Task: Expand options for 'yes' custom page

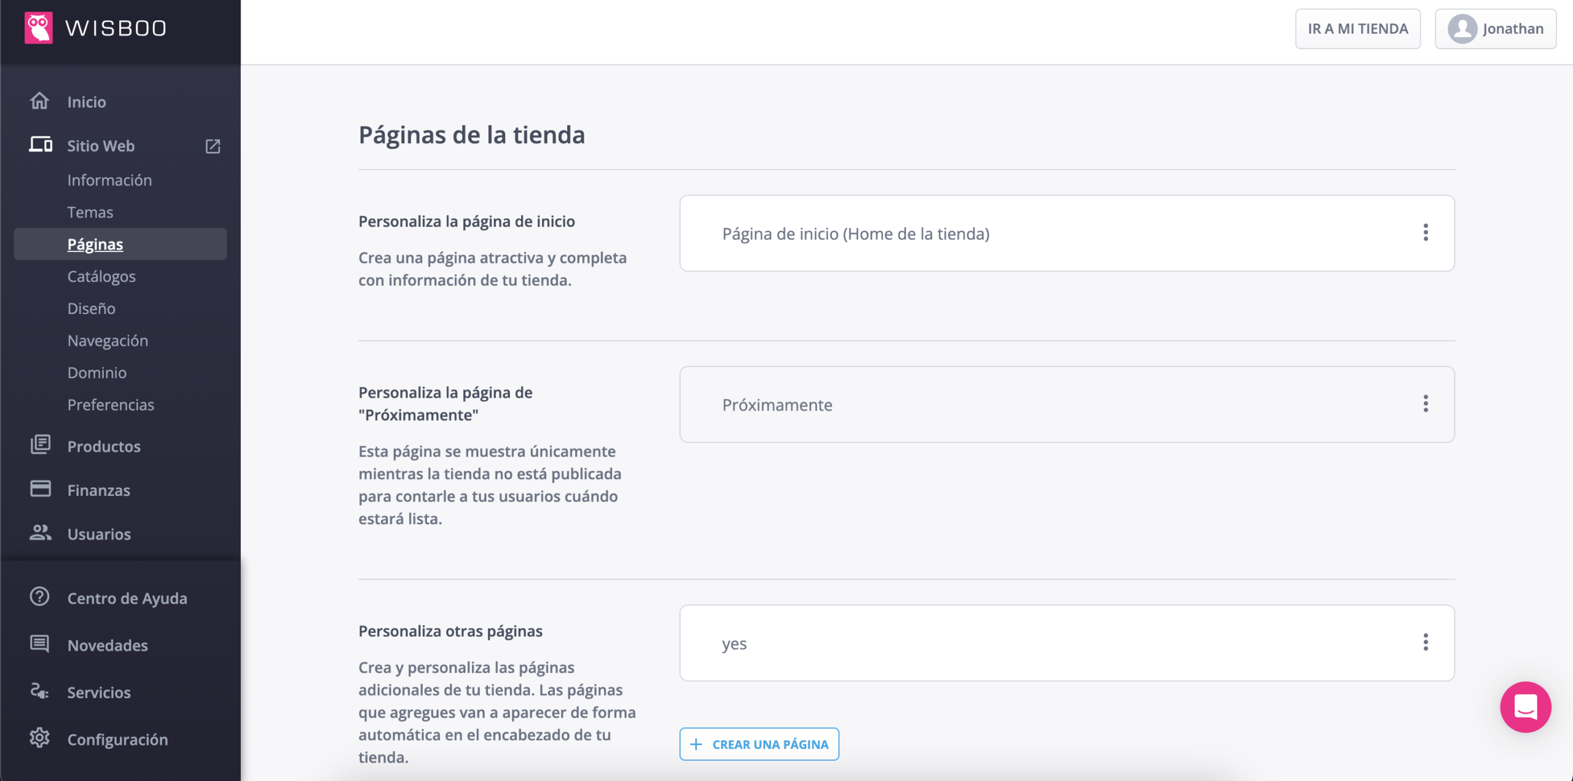Action: [x=1424, y=642]
